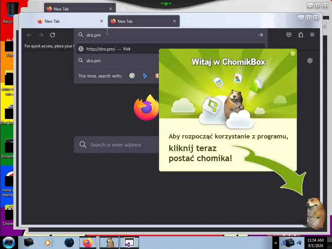Select New Tab in the background Firefox window
Viewport: 332px width, 249px height.
pyautogui.click(x=80, y=8)
